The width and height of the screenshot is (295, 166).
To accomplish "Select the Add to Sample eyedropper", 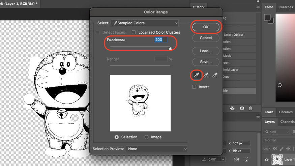I will click(x=206, y=75).
